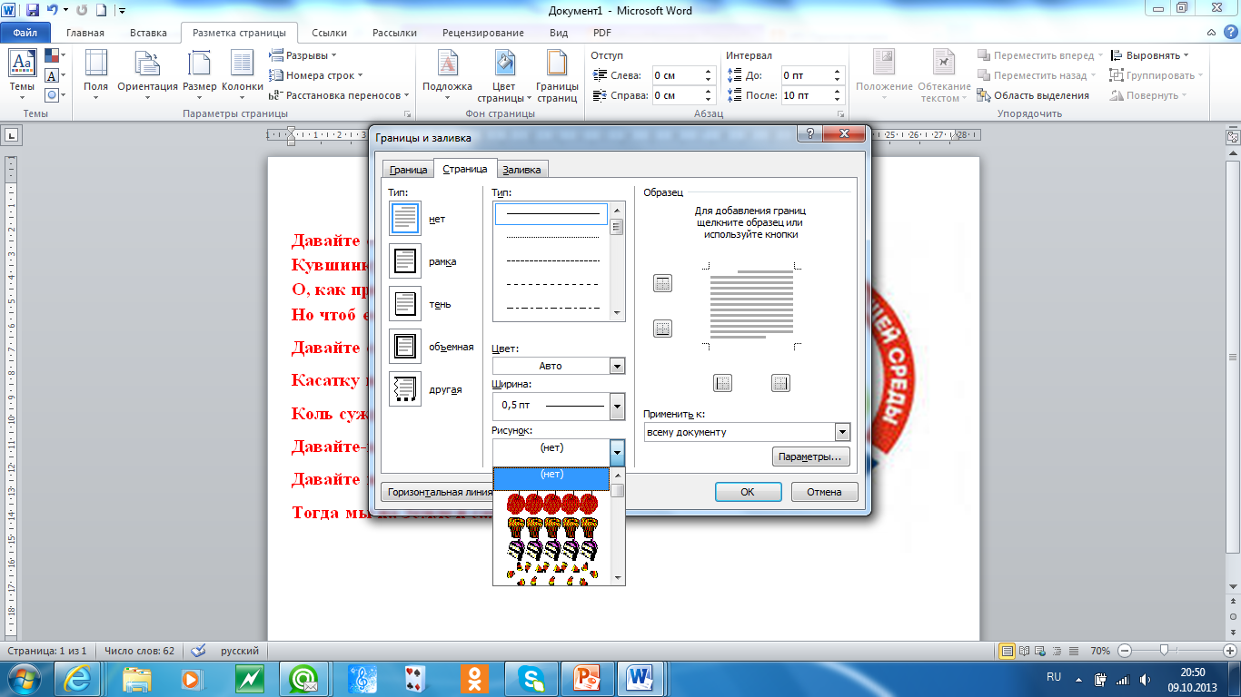
Task: Open the Ширина width dropdown
Action: click(618, 406)
